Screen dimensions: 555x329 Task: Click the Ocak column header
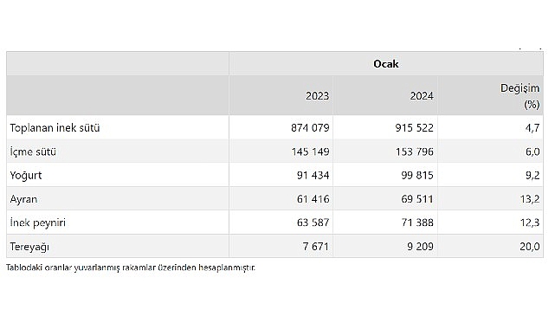coord(386,64)
